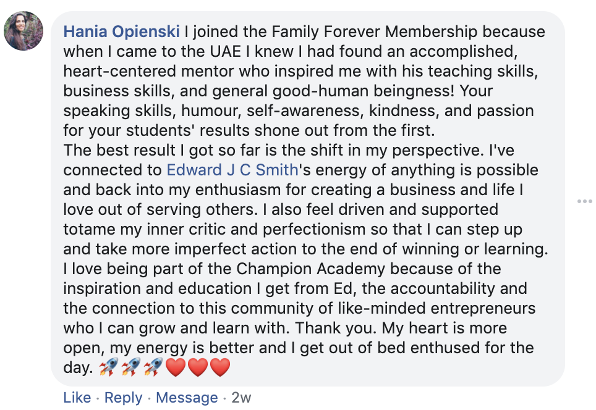596x410 pixels.
Task: Click the final word "day." before the emojis
Action: tap(78, 368)
